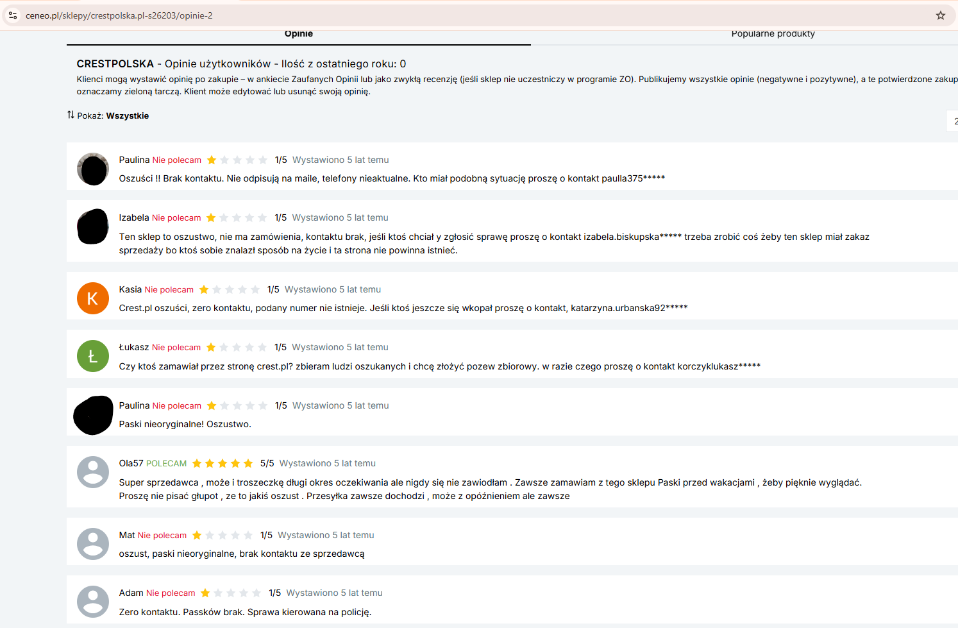Click 'Wystawiono 5 lat temu' on Adam's review

click(x=335, y=593)
